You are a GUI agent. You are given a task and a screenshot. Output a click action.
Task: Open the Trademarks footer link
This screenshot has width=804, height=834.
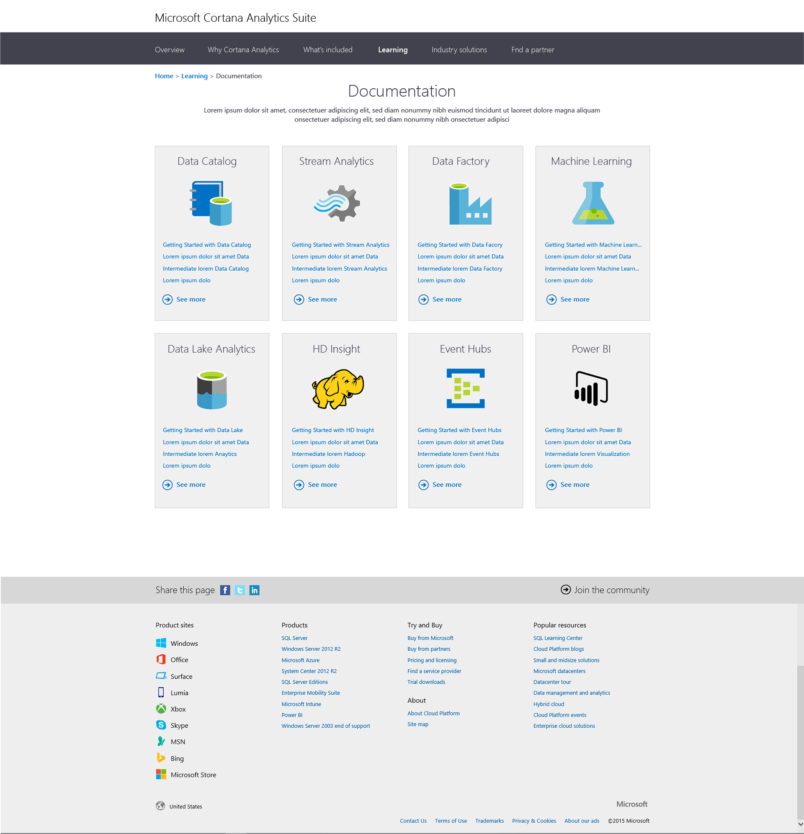(489, 821)
